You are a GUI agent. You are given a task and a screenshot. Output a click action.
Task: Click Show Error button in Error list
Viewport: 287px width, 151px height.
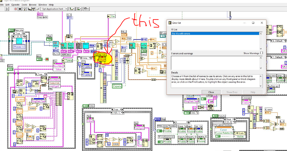(232, 92)
